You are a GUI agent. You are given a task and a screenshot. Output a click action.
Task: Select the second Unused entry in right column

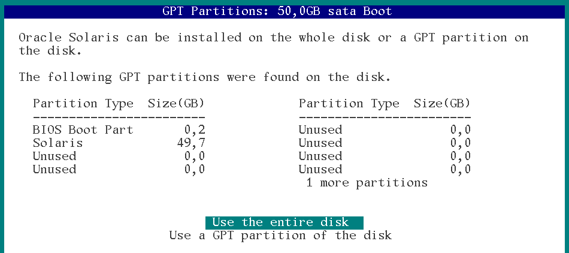[320, 143]
